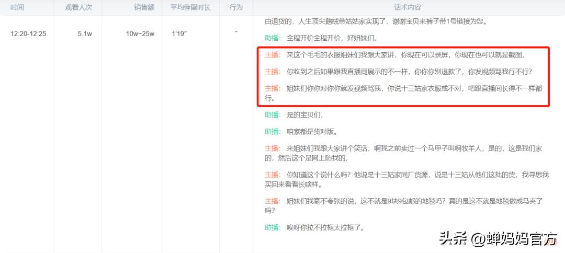The image size is (565, 253).
Task: Click the line 全程开价全程开价，好姐妹们
Action: tap(321, 38)
